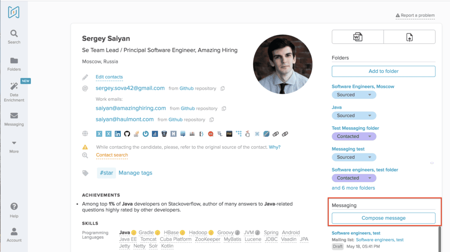Open Sourced dropdown for Messaging test folder
This screenshot has width=450, height=252.
354,157
